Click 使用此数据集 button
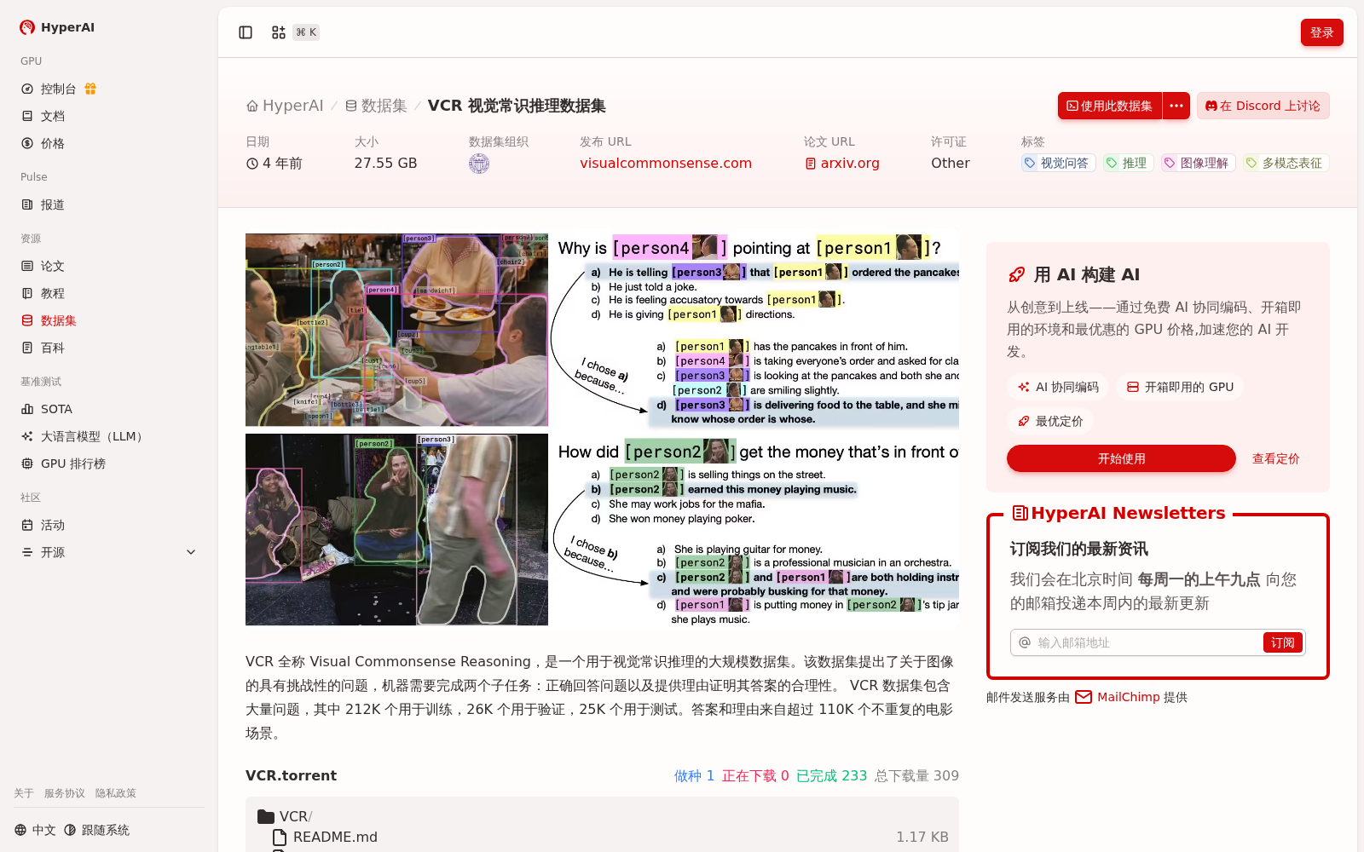This screenshot has height=852, width=1364. click(x=1110, y=106)
